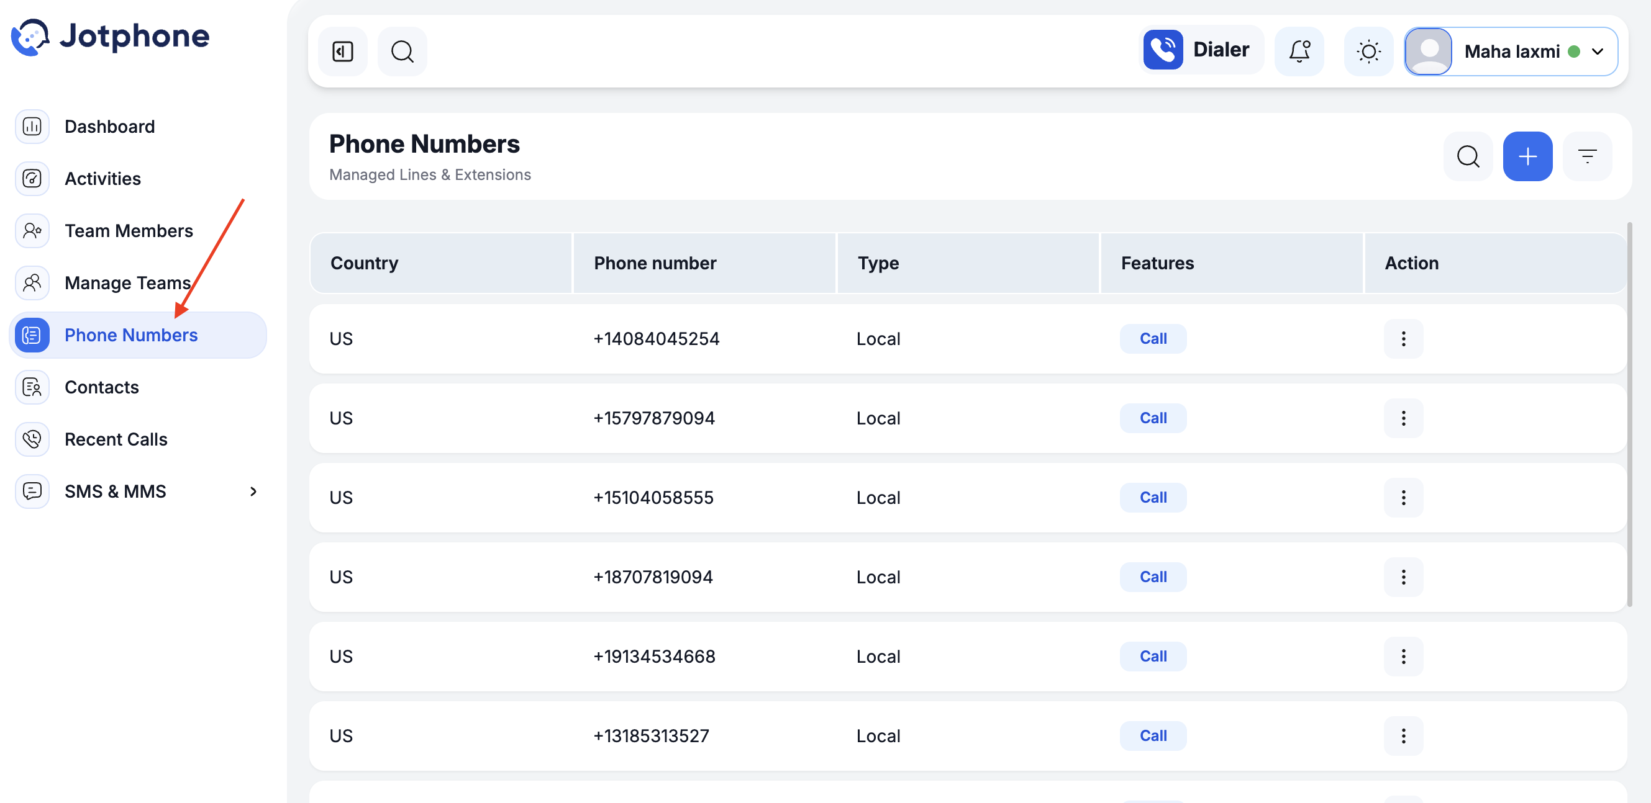The width and height of the screenshot is (1651, 803).
Task: Open the top bar search icon
Action: pyautogui.click(x=403, y=52)
